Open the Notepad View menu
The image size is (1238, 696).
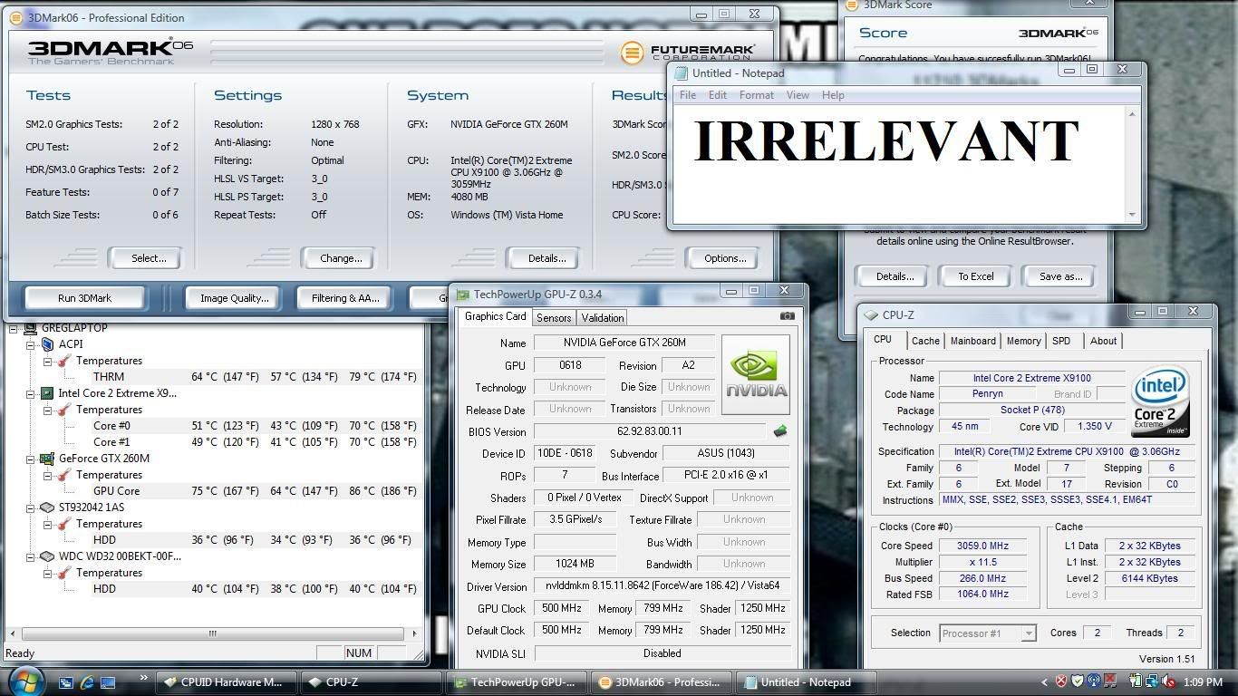tap(798, 95)
